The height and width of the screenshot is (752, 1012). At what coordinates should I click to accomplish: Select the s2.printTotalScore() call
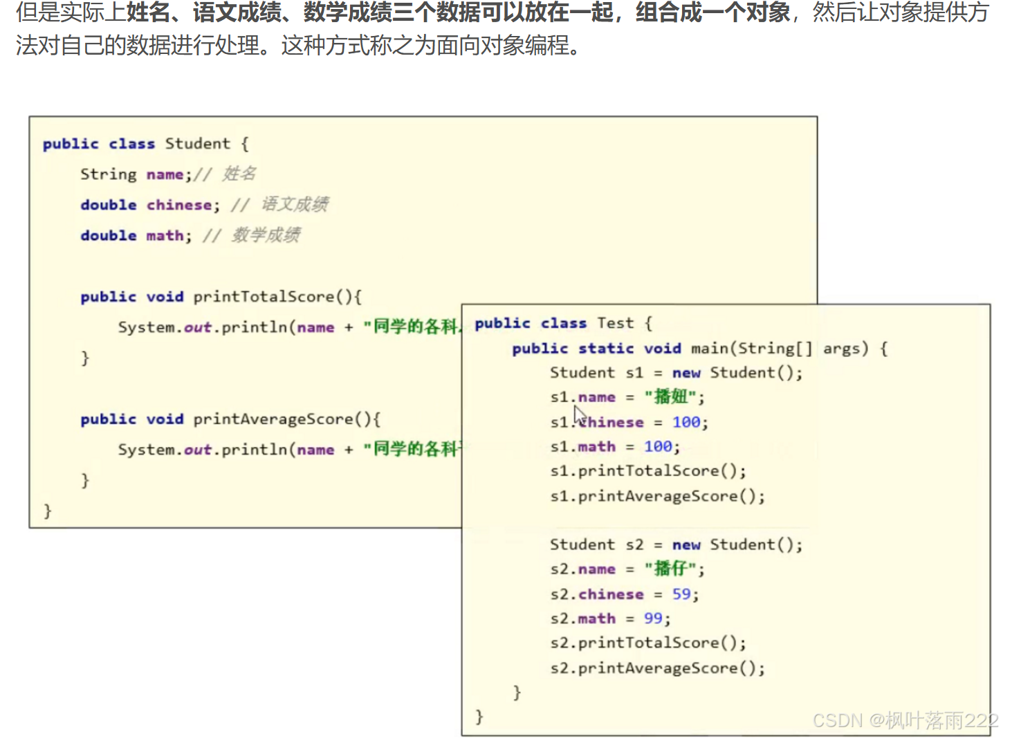[x=647, y=643]
